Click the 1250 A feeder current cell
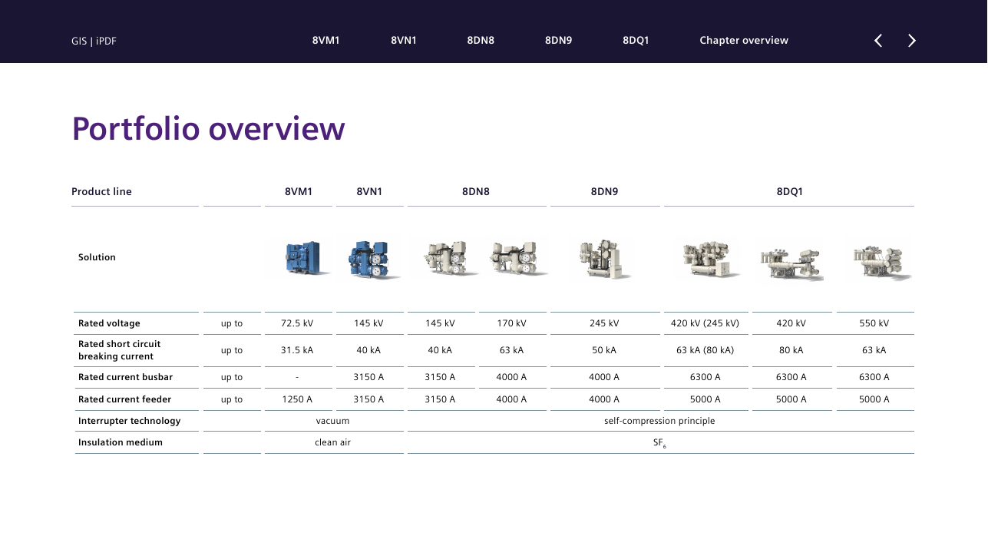This screenshot has height=556, width=988. [297, 399]
